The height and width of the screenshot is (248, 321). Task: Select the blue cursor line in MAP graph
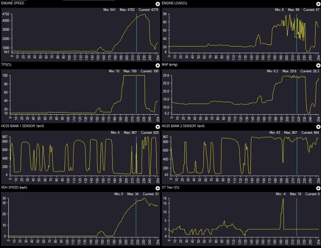297,96
